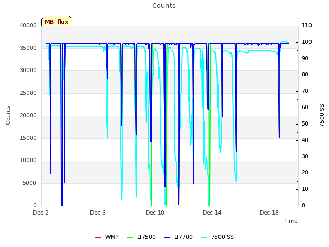The width and height of the screenshot is (329, 247).
Task: Click the MB_flux site label tag
Action: pyautogui.click(x=57, y=21)
